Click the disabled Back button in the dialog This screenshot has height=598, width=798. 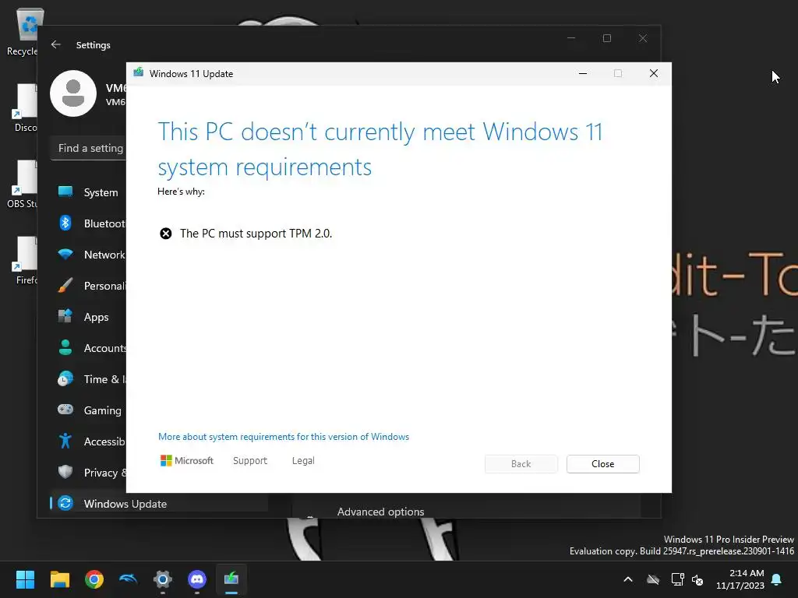521,464
